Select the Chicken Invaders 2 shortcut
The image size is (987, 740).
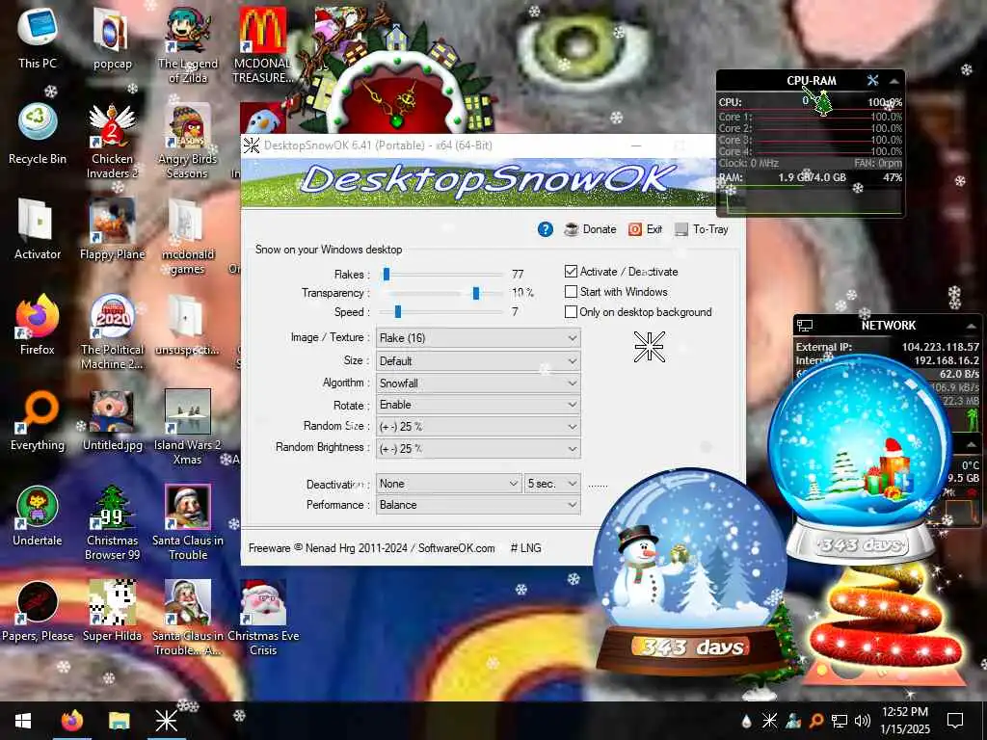(112, 141)
